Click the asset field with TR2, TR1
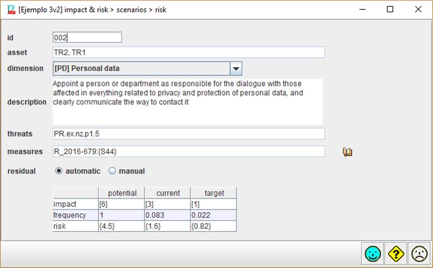This screenshot has width=433, height=268. [188, 52]
